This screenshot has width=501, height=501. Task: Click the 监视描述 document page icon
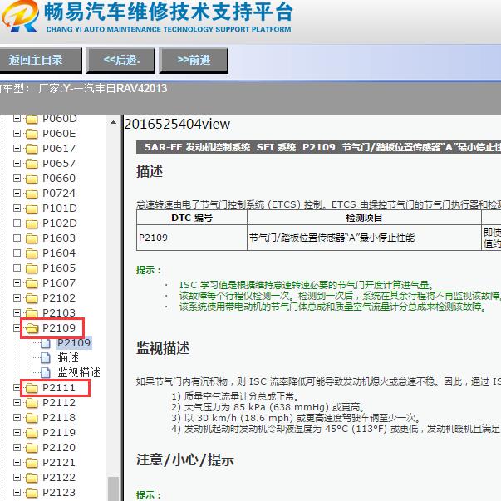(46, 373)
